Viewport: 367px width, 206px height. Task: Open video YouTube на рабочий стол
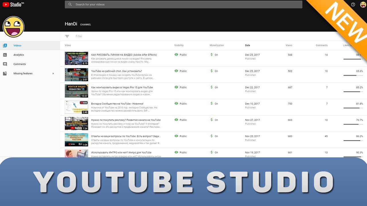116,71
